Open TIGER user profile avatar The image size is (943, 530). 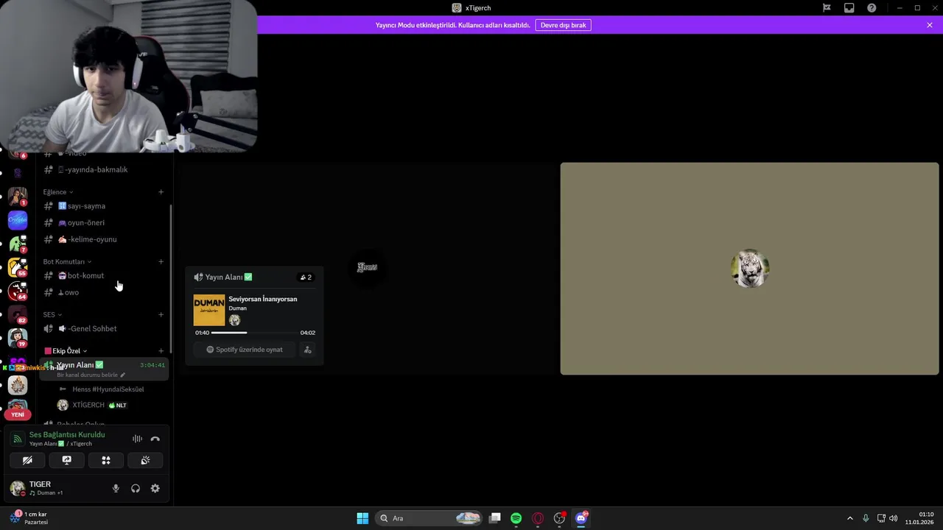[18, 487]
